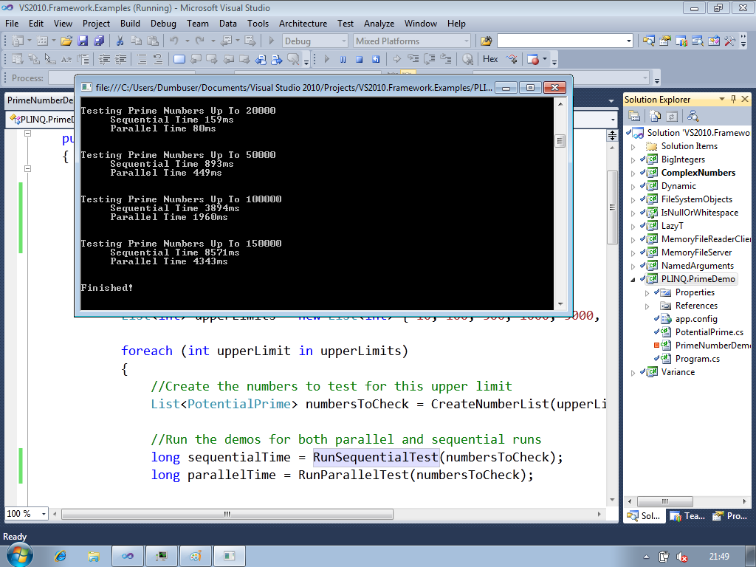756x567 pixels.
Task: Open the Find combo box dropdown arrow
Action: (629, 41)
